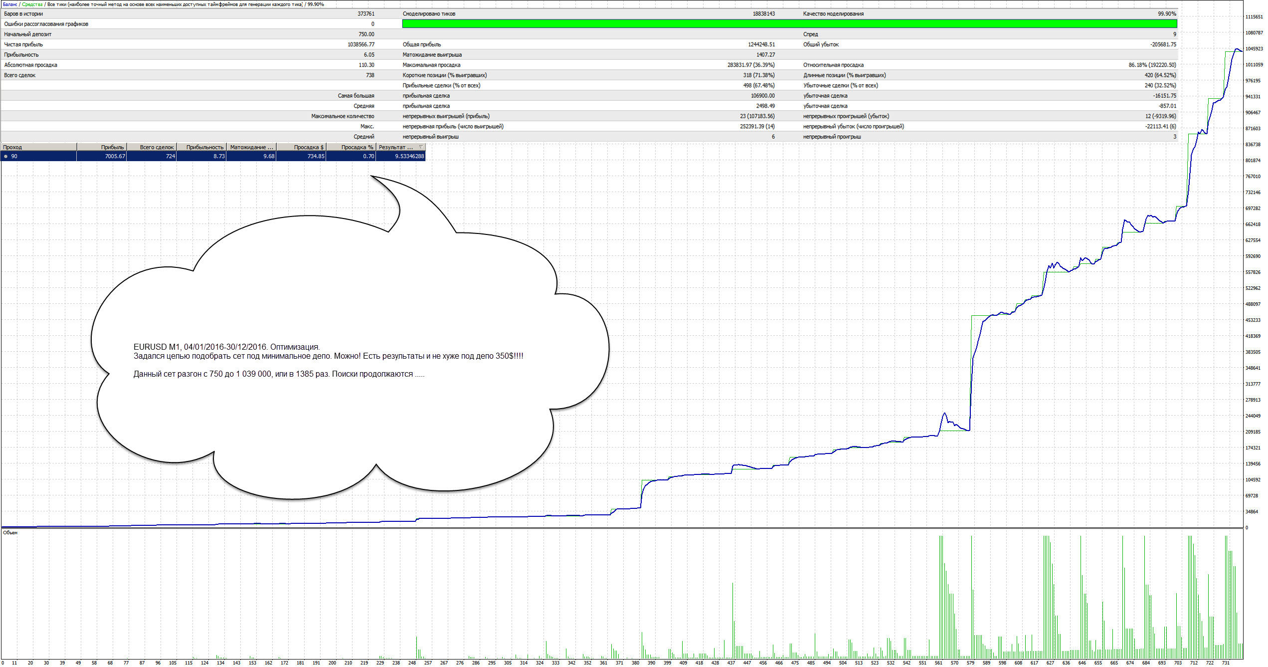Image resolution: width=1268 pixels, height=667 pixels.
Task: Click the Данный сет разгон callout line
Action: (x=279, y=374)
